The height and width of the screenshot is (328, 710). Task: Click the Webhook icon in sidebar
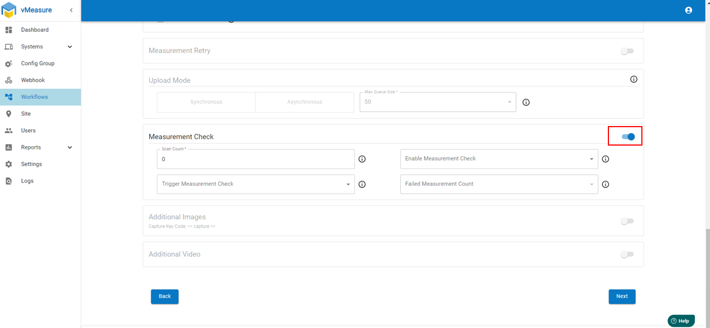[8, 80]
